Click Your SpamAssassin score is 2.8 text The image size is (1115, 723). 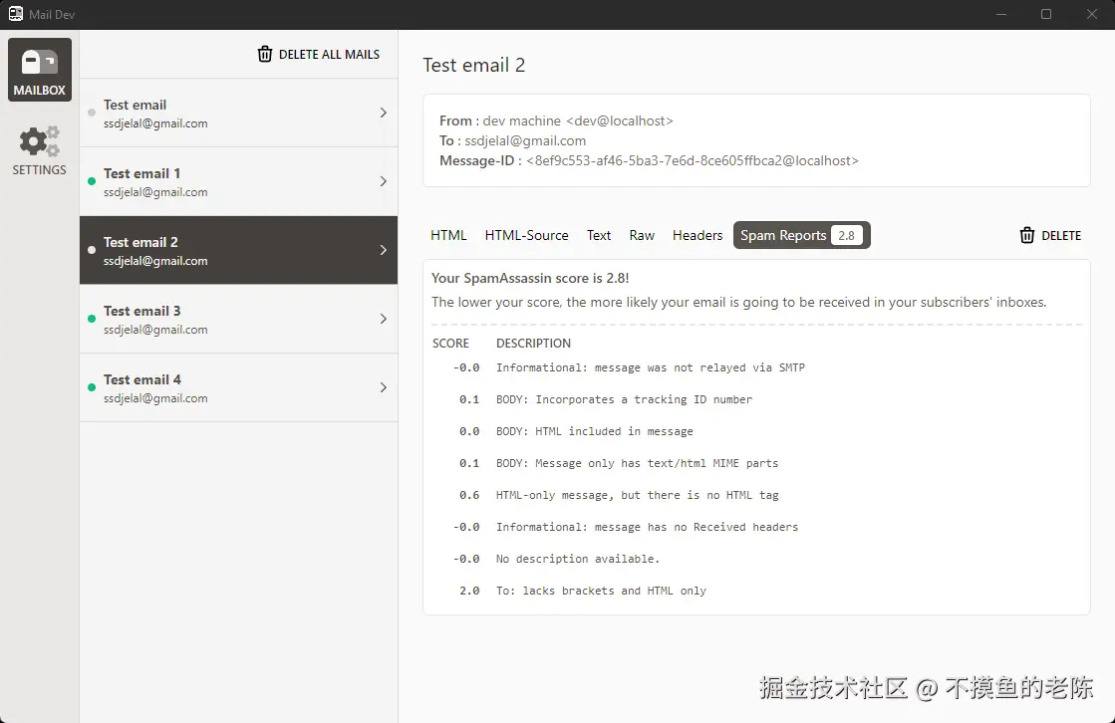pos(530,278)
